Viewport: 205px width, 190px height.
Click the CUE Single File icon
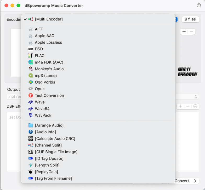point(31,152)
